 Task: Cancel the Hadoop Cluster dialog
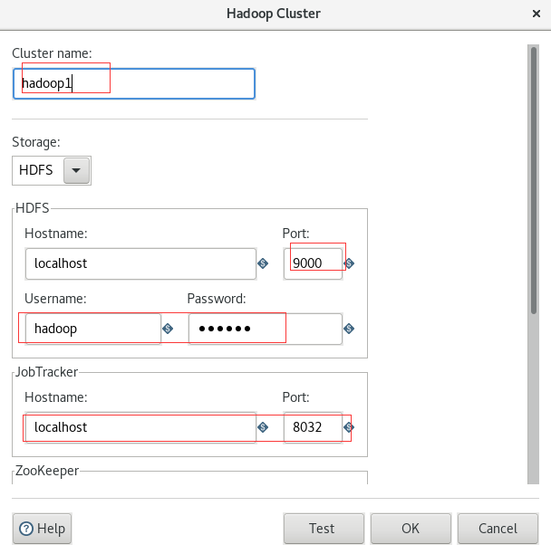498,529
